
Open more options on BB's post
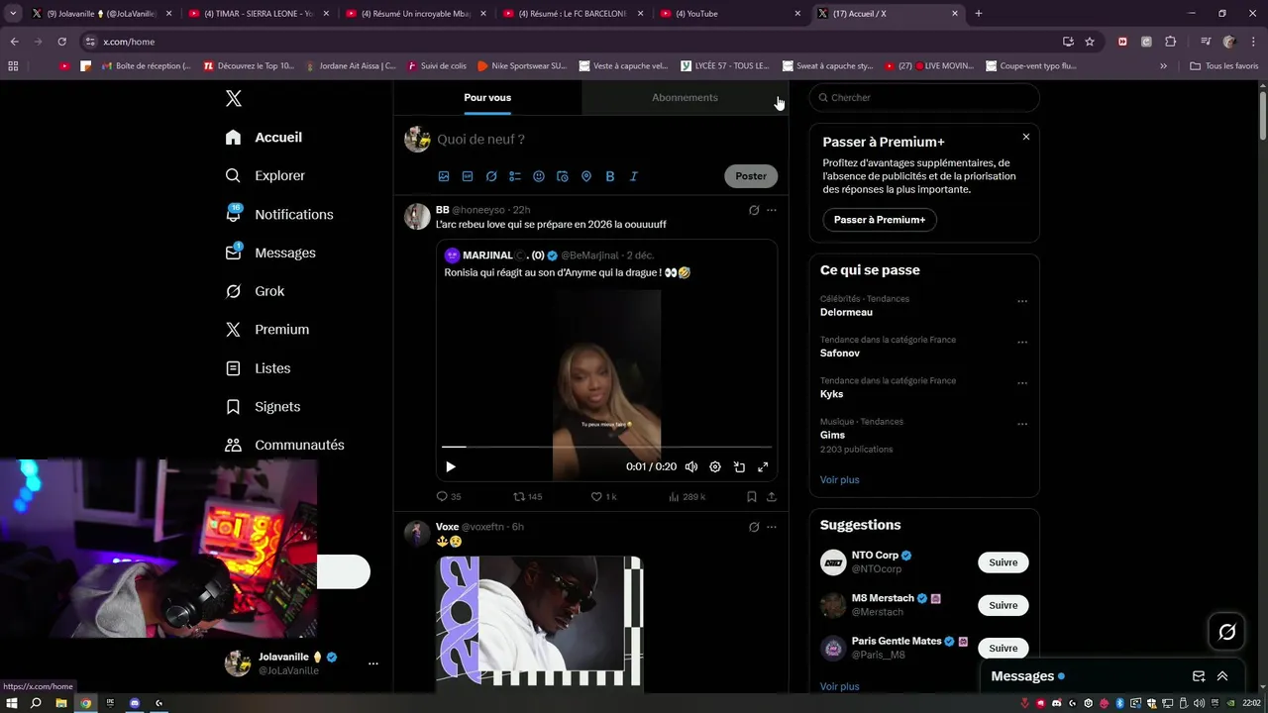point(772,210)
